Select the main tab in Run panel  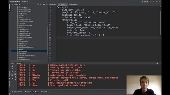[x=19, y=63]
